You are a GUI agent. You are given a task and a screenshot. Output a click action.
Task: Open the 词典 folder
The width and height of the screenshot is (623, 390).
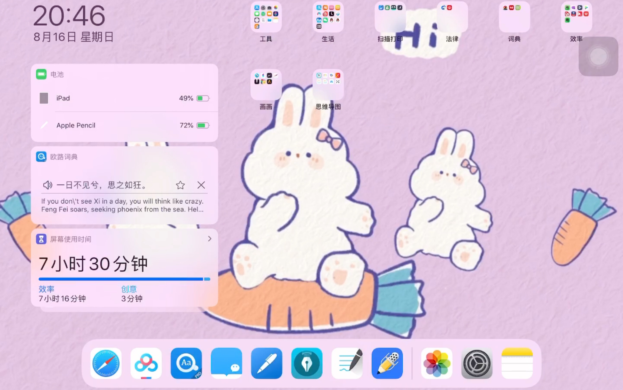(514, 17)
